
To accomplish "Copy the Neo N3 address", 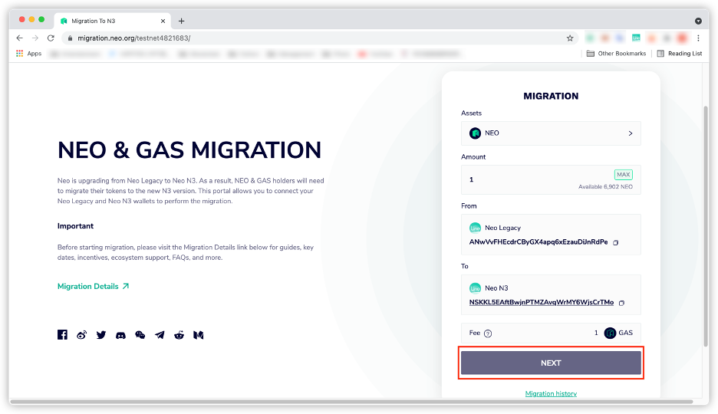I will (621, 303).
